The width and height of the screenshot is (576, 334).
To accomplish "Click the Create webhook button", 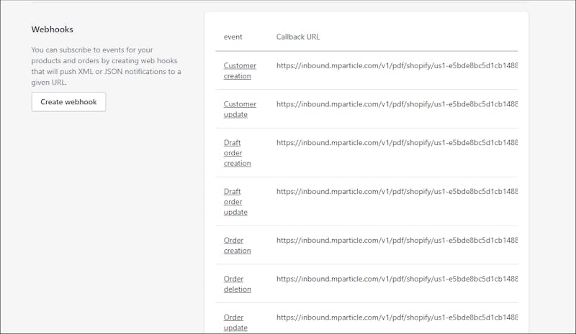I will click(x=68, y=102).
